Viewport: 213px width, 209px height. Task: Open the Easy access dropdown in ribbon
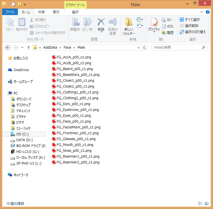click(x=140, y=26)
